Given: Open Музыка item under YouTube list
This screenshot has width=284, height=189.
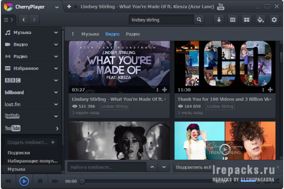Looking at the screenshot, I should [16, 169].
